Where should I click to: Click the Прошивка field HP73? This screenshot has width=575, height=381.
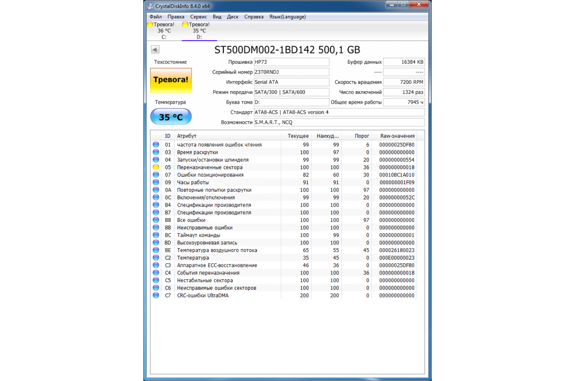(291, 62)
